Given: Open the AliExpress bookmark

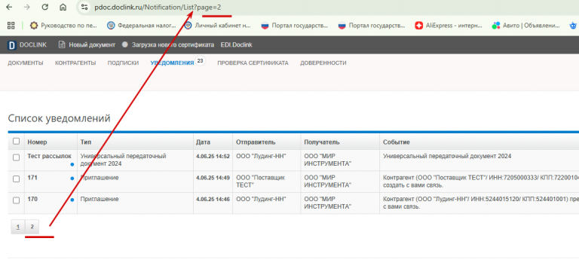Looking at the screenshot, I should point(449,26).
